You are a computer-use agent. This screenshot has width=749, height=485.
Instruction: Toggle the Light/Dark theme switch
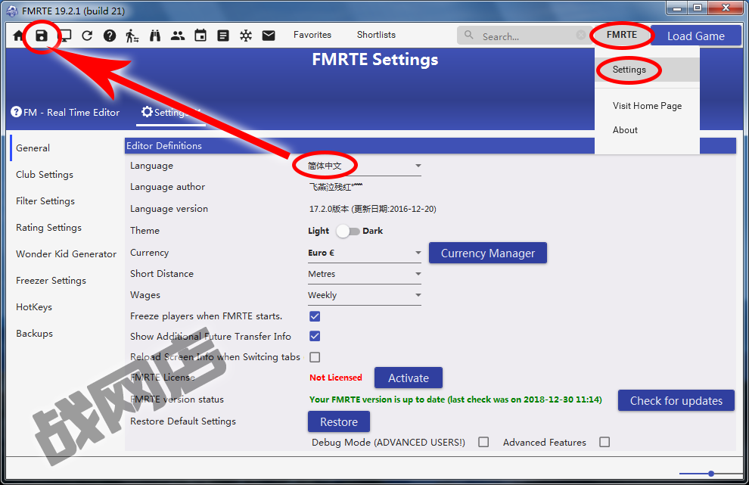347,232
